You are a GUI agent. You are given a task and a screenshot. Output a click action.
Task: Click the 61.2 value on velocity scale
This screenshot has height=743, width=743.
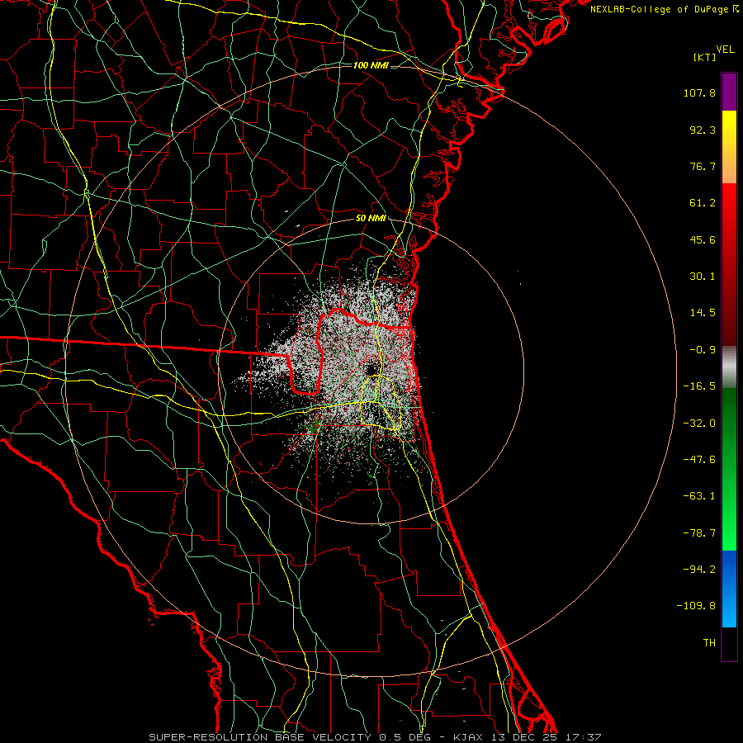pyautogui.click(x=703, y=203)
